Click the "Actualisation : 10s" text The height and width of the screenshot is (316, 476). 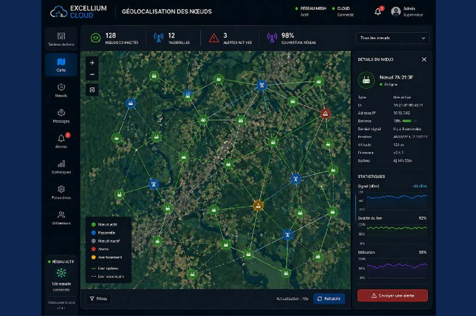pyautogui.click(x=292, y=299)
